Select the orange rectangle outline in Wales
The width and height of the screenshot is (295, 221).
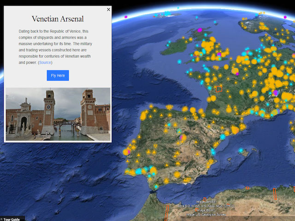pos(196,55)
